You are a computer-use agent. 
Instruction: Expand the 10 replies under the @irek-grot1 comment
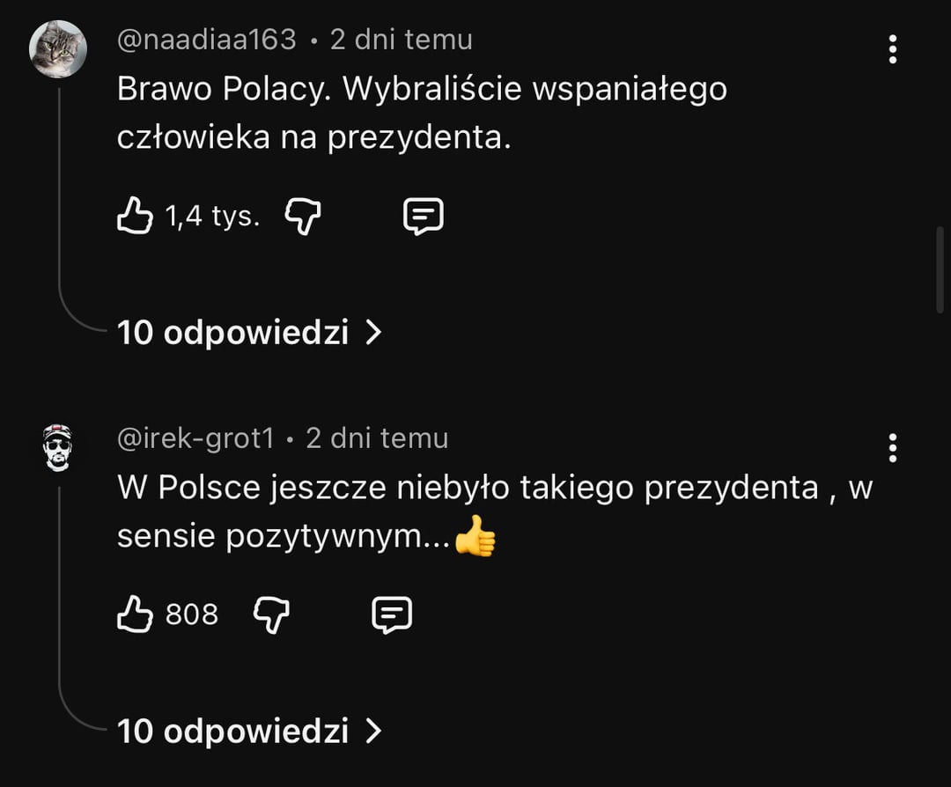click(x=232, y=732)
